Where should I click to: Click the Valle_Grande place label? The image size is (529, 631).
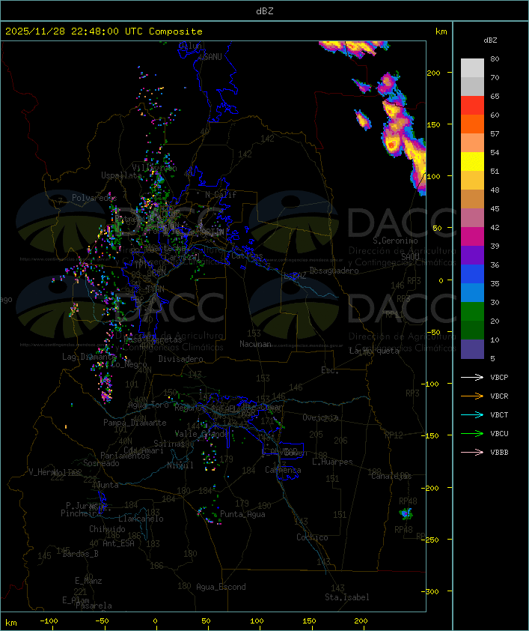tap(201, 434)
